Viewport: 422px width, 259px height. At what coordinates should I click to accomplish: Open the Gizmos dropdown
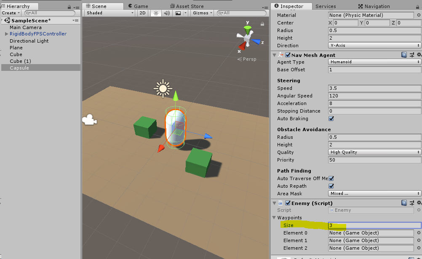pyautogui.click(x=202, y=13)
